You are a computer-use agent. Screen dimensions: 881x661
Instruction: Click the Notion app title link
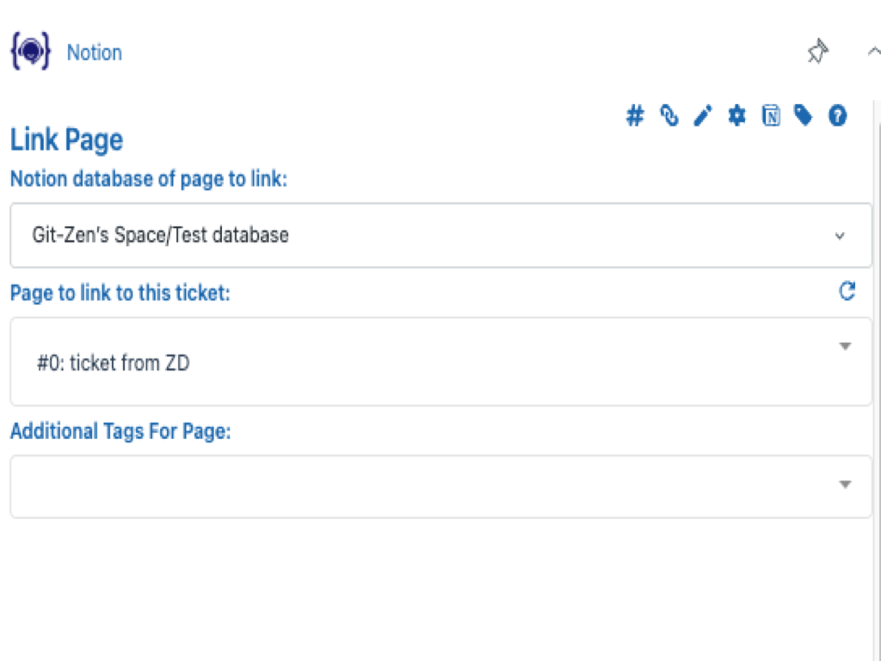[95, 53]
